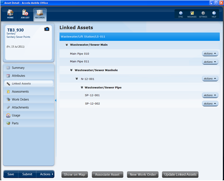The height and width of the screenshot is (181, 224).
Task: Click the camera icon on asset card
Action: pyautogui.click(x=46, y=29)
